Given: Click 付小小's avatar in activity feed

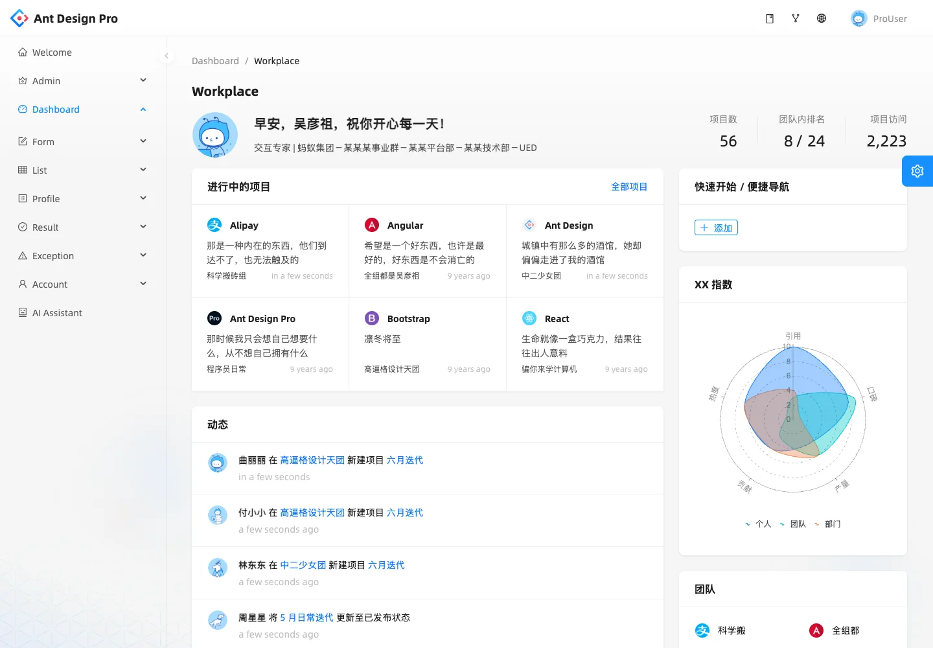Looking at the screenshot, I should (218, 515).
